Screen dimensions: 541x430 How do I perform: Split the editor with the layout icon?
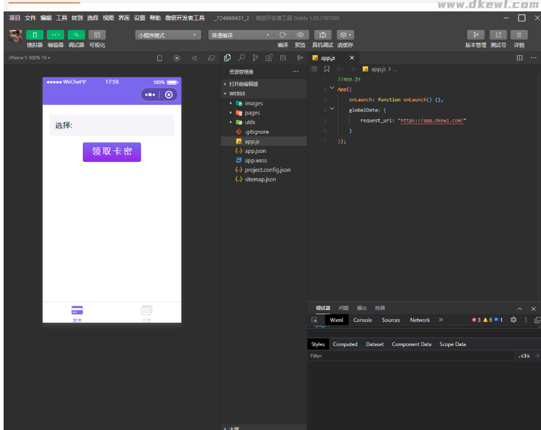coord(519,58)
